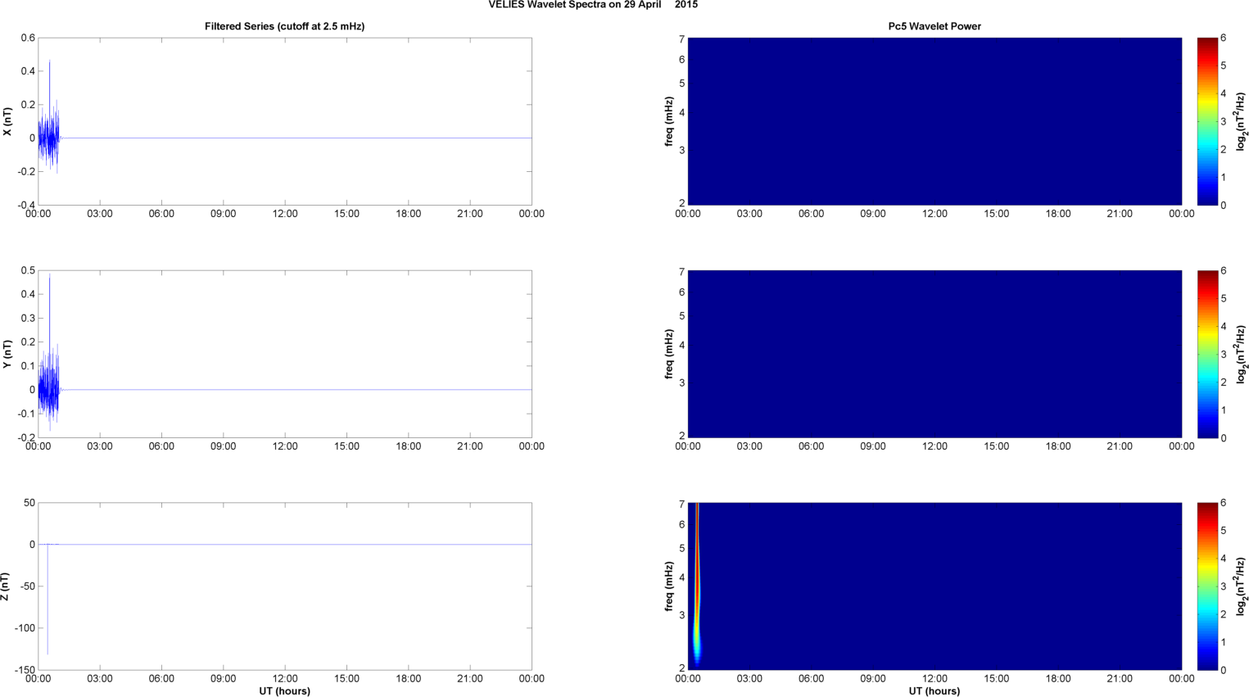Click 'freq (mHz)' label of Y-component wavelet panel
The image size is (1249, 697).
(x=669, y=354)
